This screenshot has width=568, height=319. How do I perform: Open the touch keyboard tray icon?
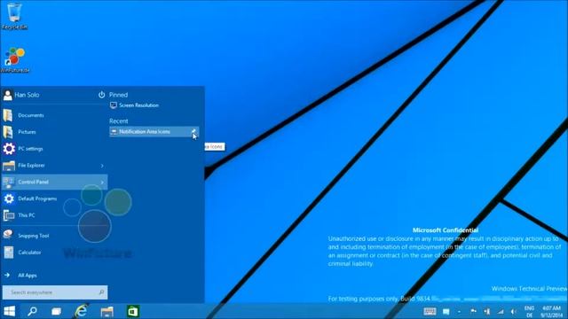click(x=430, y=311)
